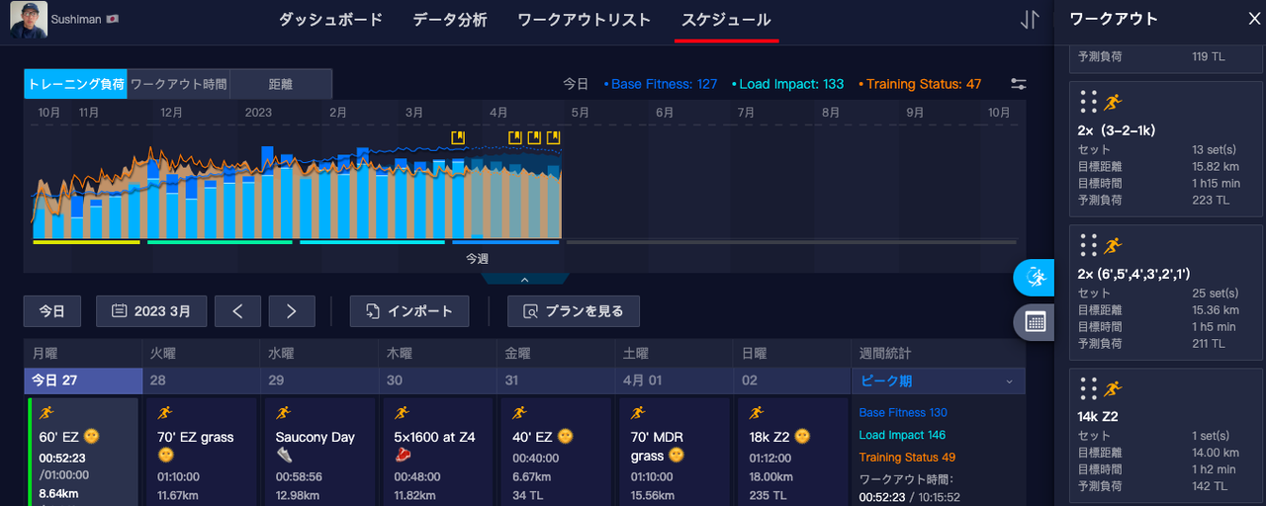Click drag handle of 2×(3–2–1k) workout
The width and height of the screenshot is (1266, 506).
coord(1088,102)
